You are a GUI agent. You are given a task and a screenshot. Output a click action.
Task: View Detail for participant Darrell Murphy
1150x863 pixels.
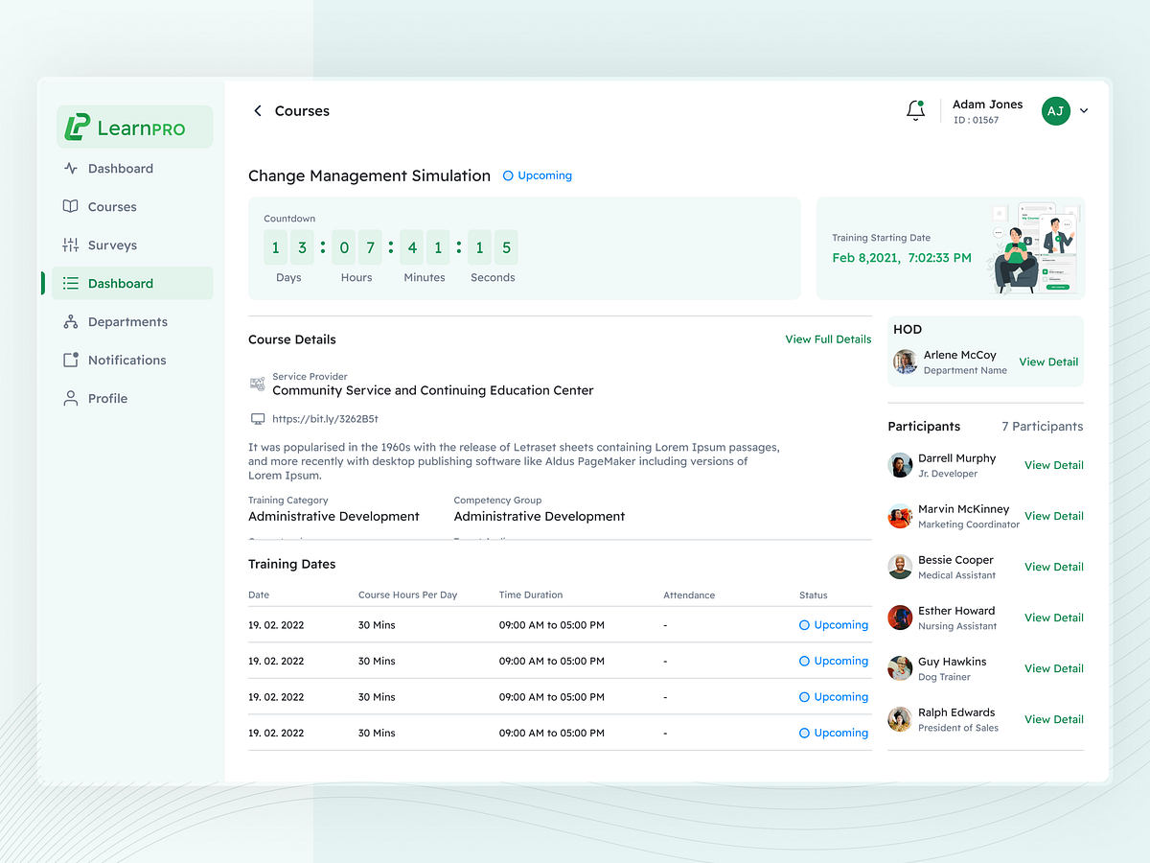(1053, 464)
